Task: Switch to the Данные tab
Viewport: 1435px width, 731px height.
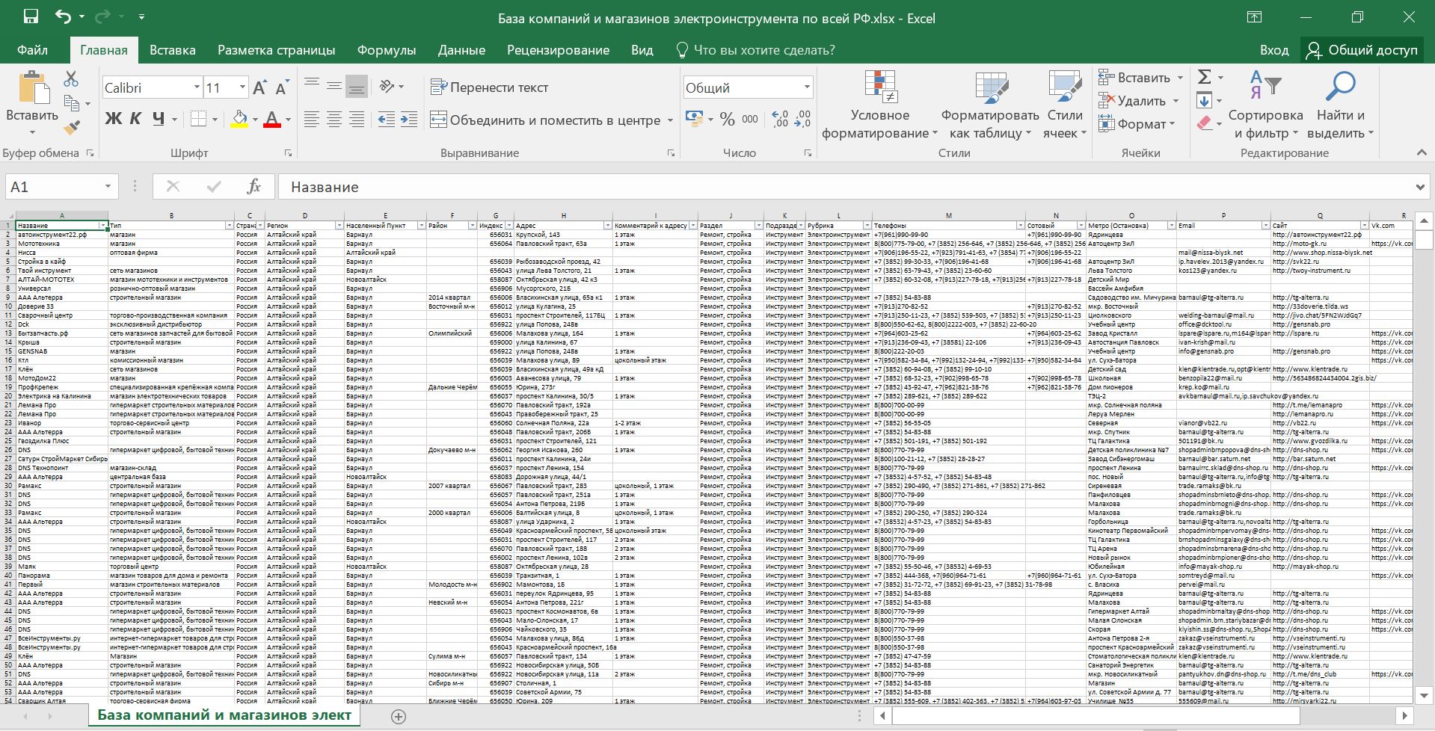Action: tap(461, 50)
